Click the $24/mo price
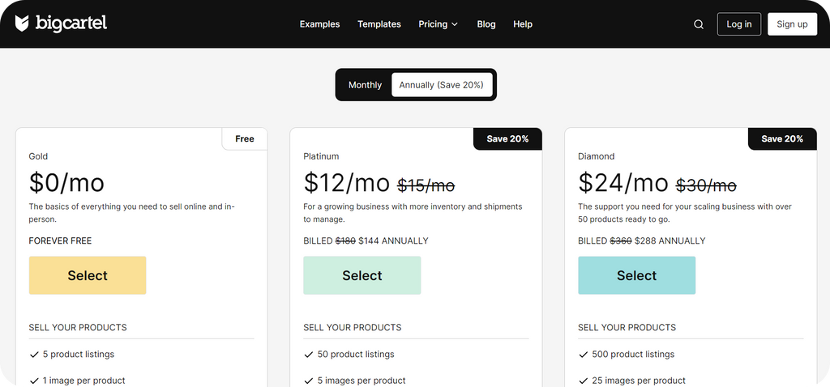This screenshot has height=387, width=830. click(x=623, y=183)
